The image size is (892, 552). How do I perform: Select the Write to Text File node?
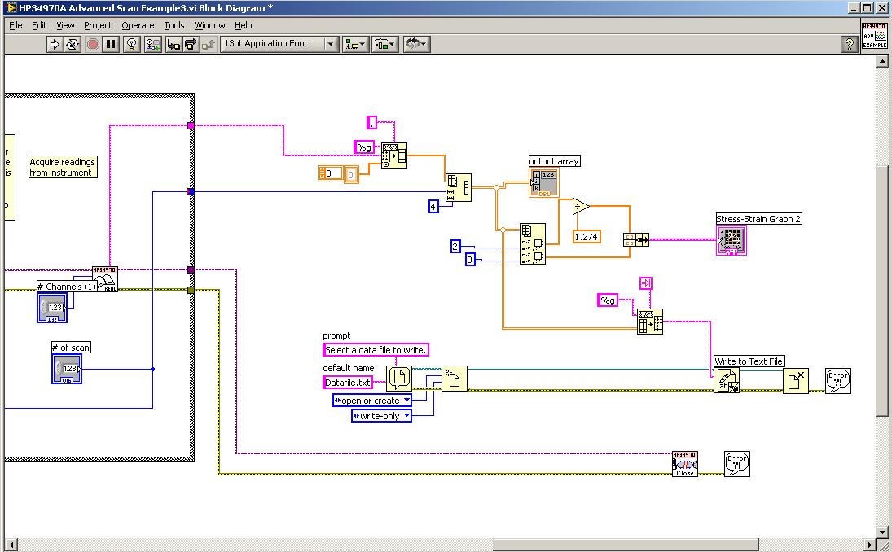point(727,380)
